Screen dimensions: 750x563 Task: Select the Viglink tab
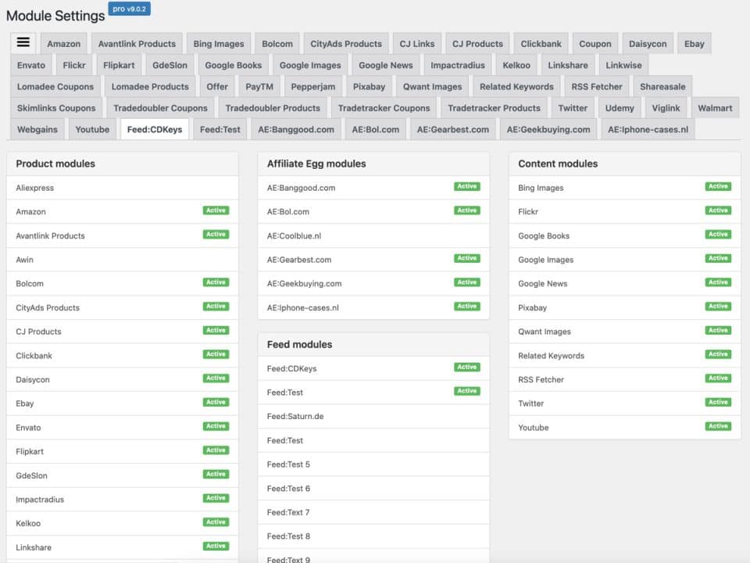666,108
